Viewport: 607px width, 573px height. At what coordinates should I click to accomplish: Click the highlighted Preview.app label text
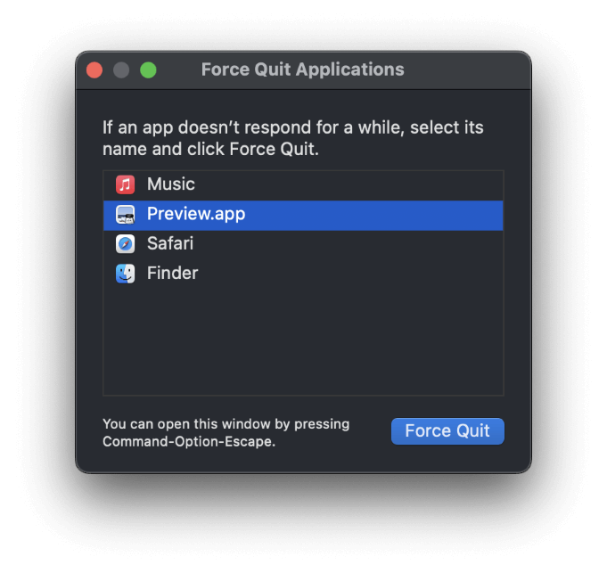[196, 214]
